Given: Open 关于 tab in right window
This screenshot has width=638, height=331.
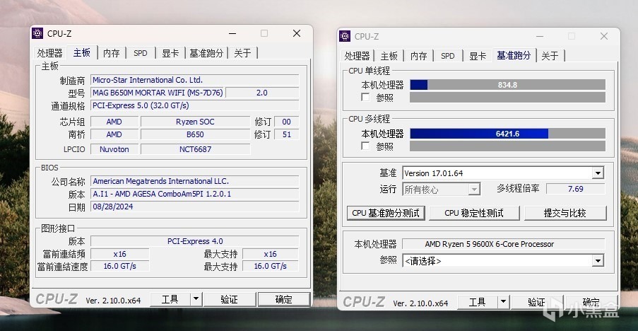Looking at the screenshot, I should 550,56.
